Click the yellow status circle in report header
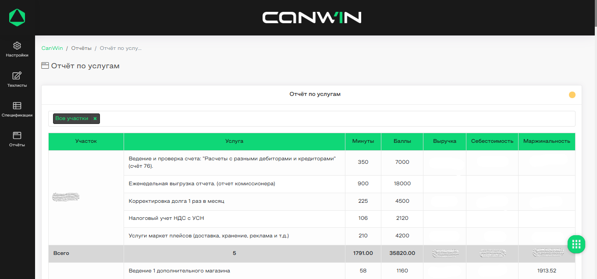The width and height of the screenshot is (597, 279). coord(572,95)
